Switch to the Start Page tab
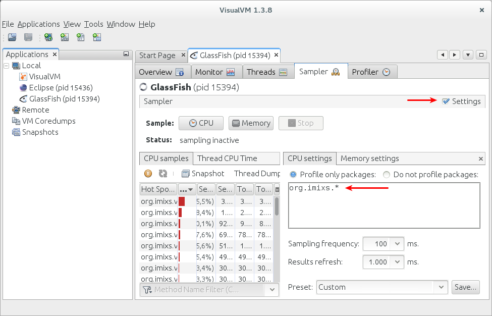This screenshot has height=316, width=492. (x=157, y=56)
